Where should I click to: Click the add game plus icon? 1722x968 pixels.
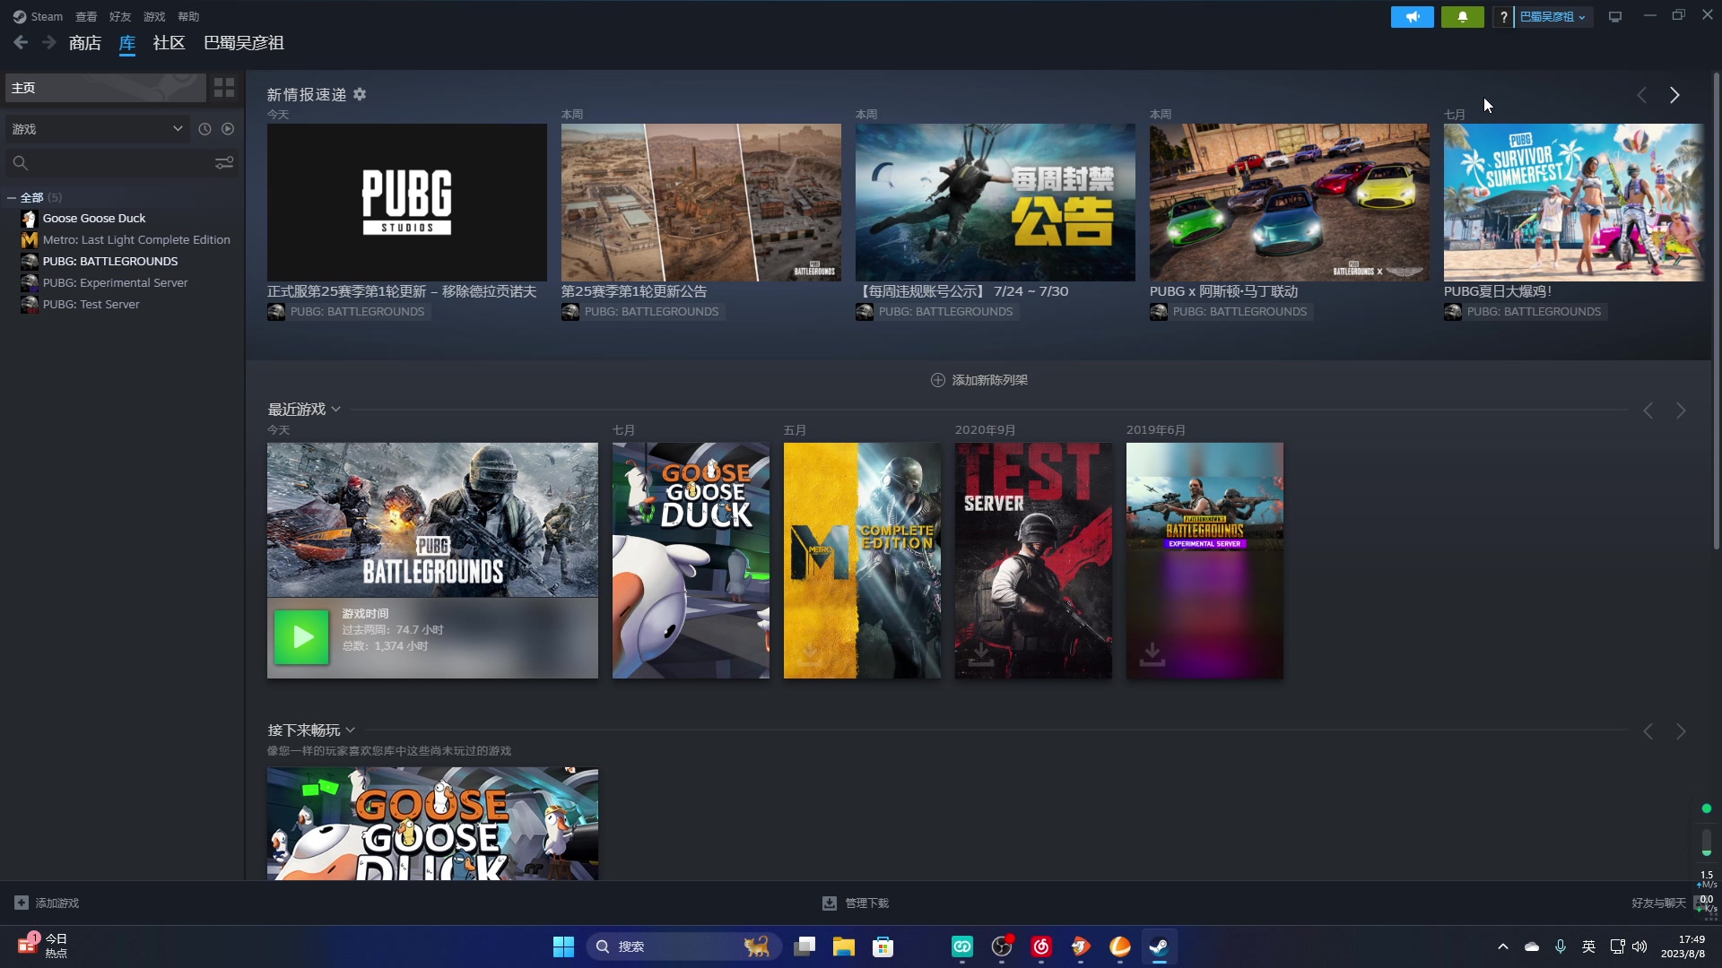coord(22,903)
